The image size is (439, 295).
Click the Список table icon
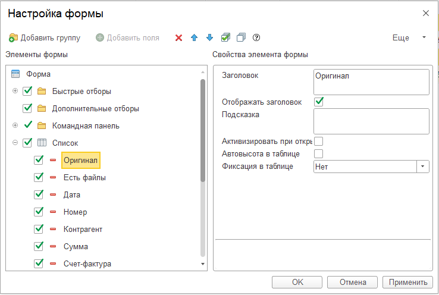(42, 143)
